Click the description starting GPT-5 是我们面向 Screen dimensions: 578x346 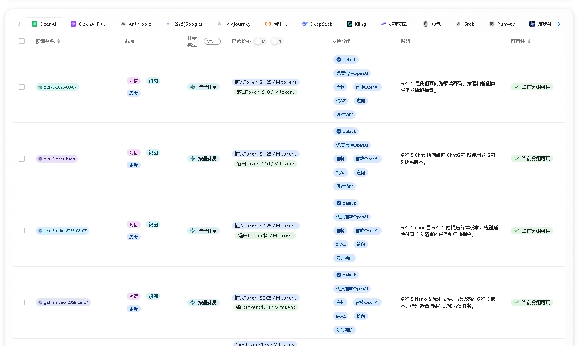tap(448, 87)
